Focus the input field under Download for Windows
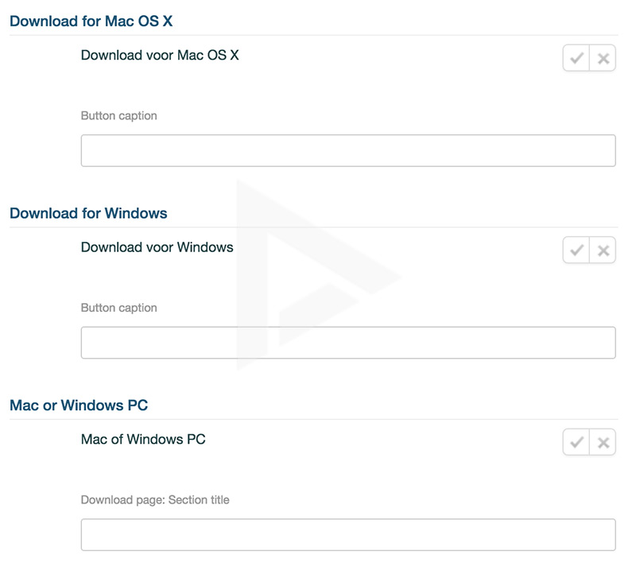The height and width of the screenshot is (571, 636). 348,343
